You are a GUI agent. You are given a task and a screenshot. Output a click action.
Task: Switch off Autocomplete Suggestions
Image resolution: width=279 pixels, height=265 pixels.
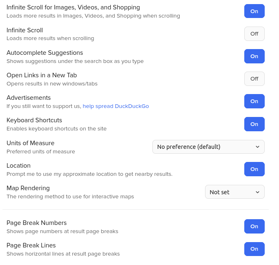tap(254, 56)
